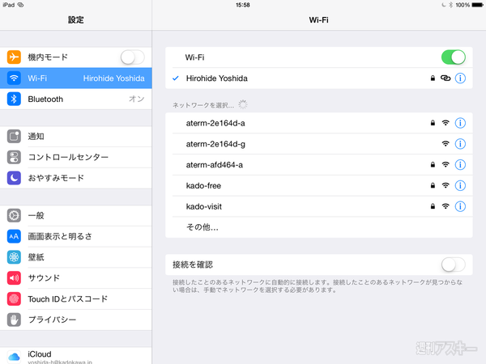Tap the 設定 title at top

[x=76, y=20]
